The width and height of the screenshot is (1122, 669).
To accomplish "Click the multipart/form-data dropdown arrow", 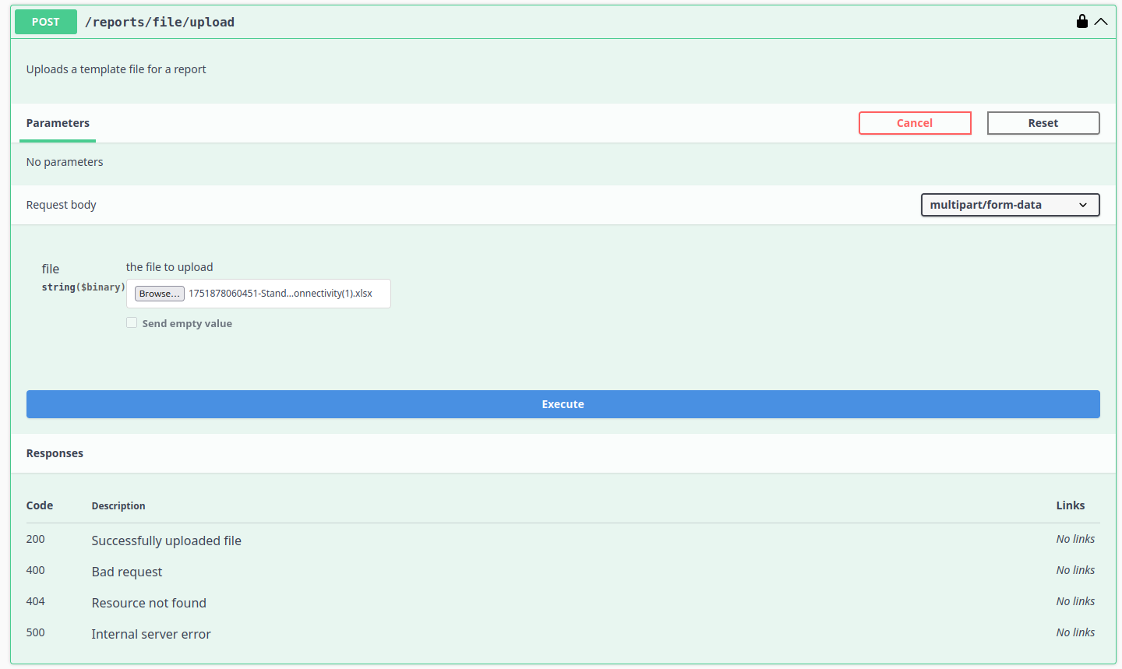I will tap(1084, 205).
